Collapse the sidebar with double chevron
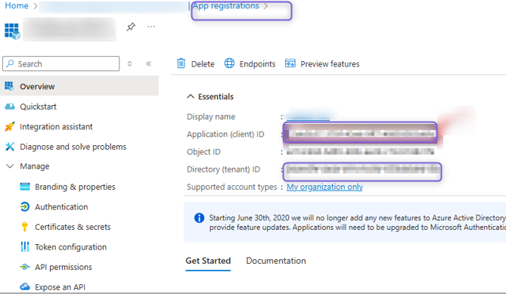 tap(148, 63)
